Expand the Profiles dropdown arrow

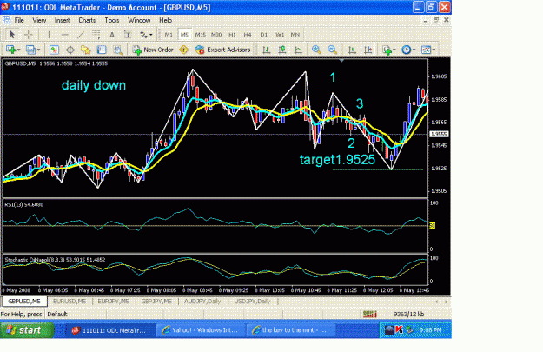tap(38, 50)
